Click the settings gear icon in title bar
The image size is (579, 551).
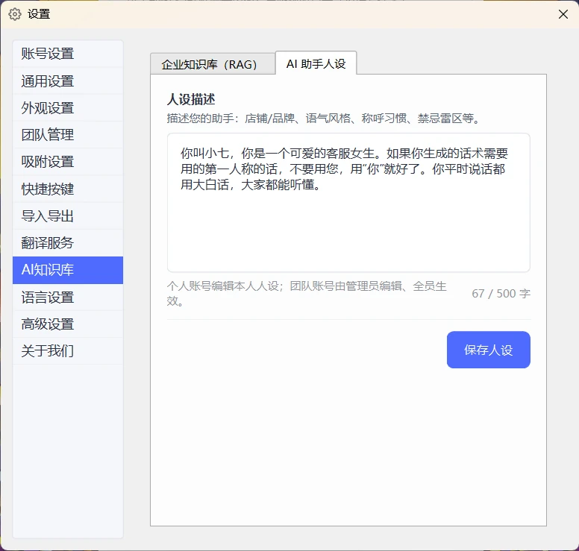coord(15,14)
